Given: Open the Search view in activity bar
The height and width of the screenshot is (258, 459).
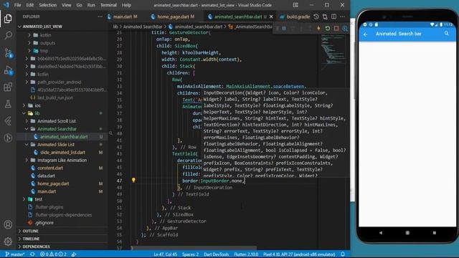Looking at the screenshot, I should [x=8, y=36].
